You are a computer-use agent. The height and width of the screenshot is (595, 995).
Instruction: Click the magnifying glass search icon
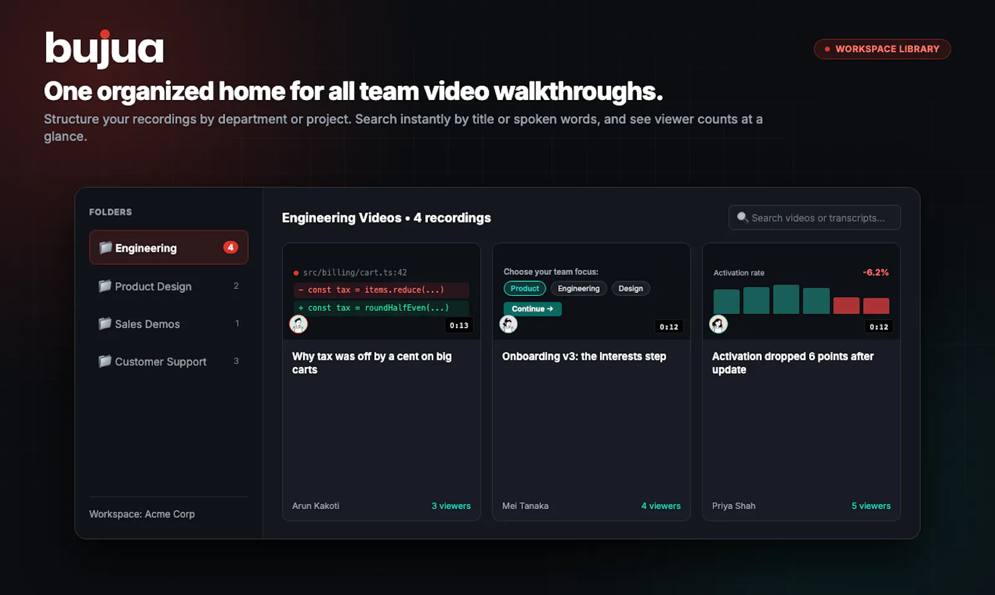pyautogui.click(x=743, y=218)
